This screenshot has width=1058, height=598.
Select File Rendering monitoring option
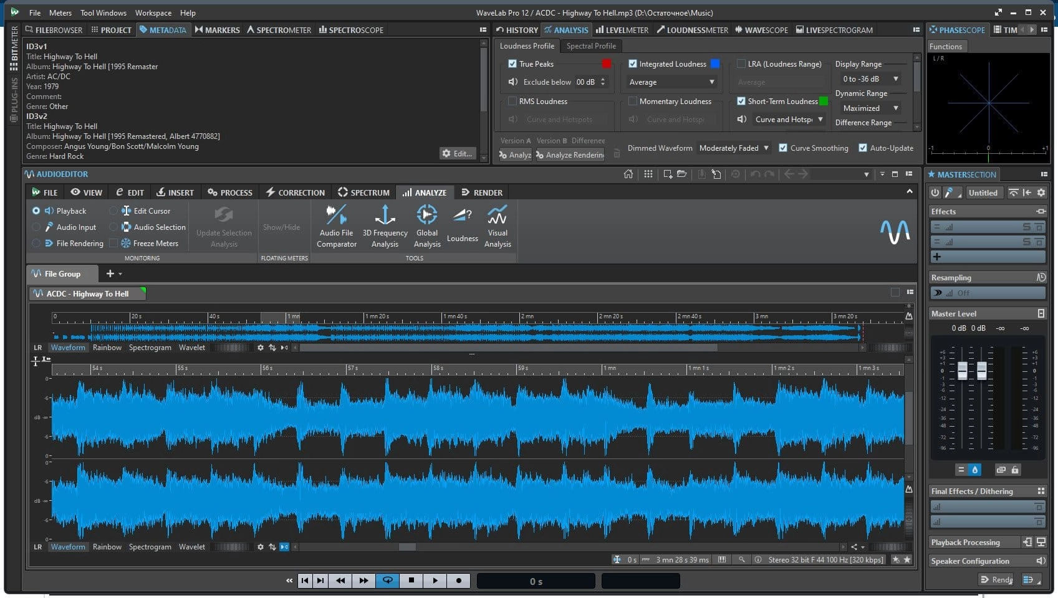(x=36, y=244)
